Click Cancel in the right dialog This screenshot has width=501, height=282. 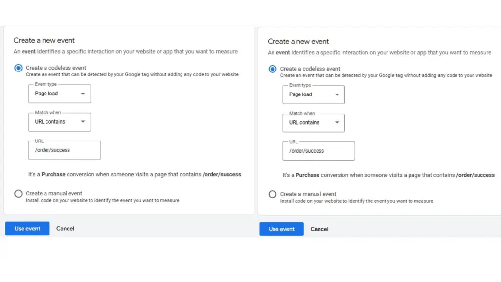click(319, 229)
